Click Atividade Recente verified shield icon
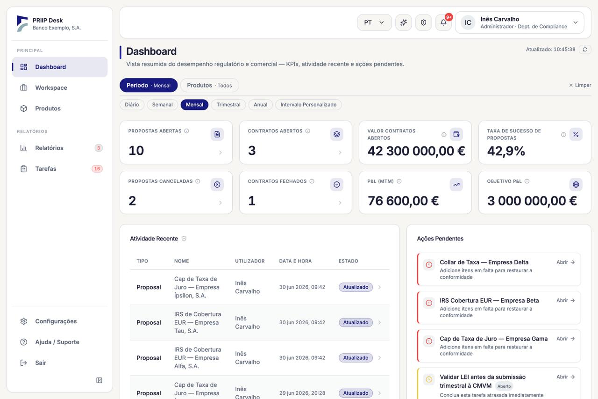 pos(184,239)
